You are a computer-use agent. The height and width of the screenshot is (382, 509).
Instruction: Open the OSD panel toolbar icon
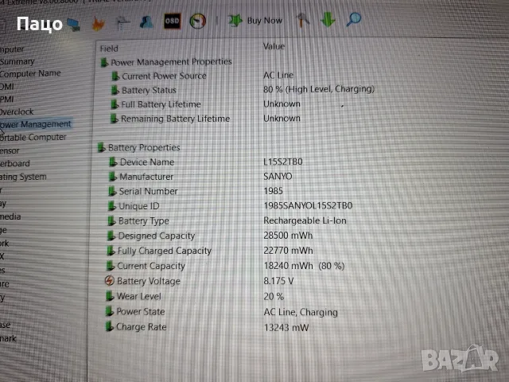[173, 21]
